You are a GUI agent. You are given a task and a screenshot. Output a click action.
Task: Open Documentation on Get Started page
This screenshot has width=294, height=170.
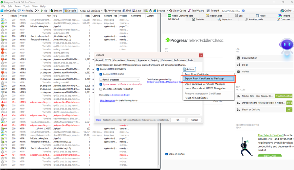point(250,58)
